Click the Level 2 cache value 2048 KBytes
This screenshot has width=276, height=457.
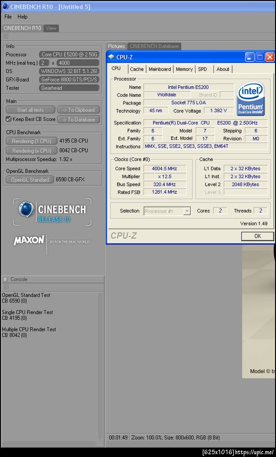click(246, 184)
